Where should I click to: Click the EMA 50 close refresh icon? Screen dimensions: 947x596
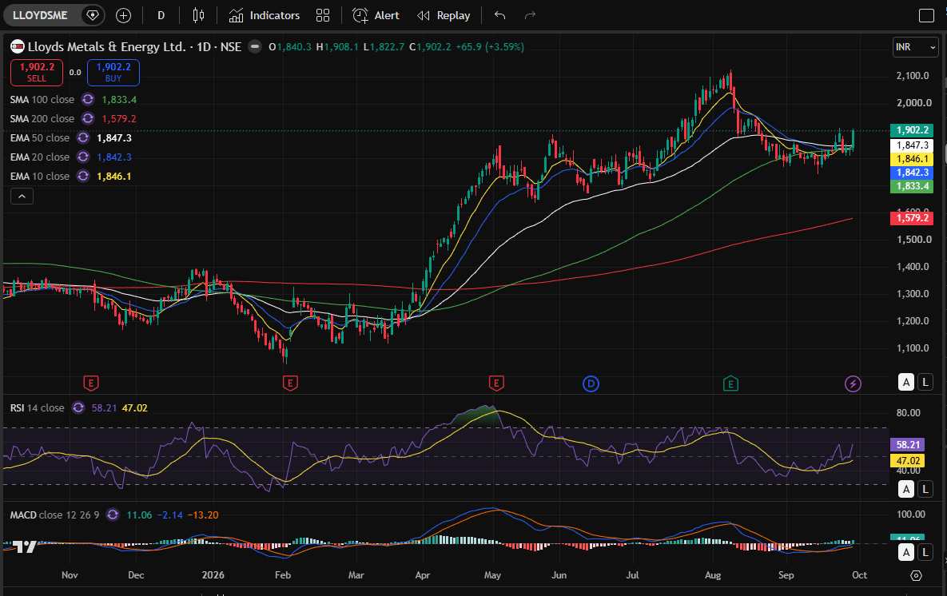(83, 138)
